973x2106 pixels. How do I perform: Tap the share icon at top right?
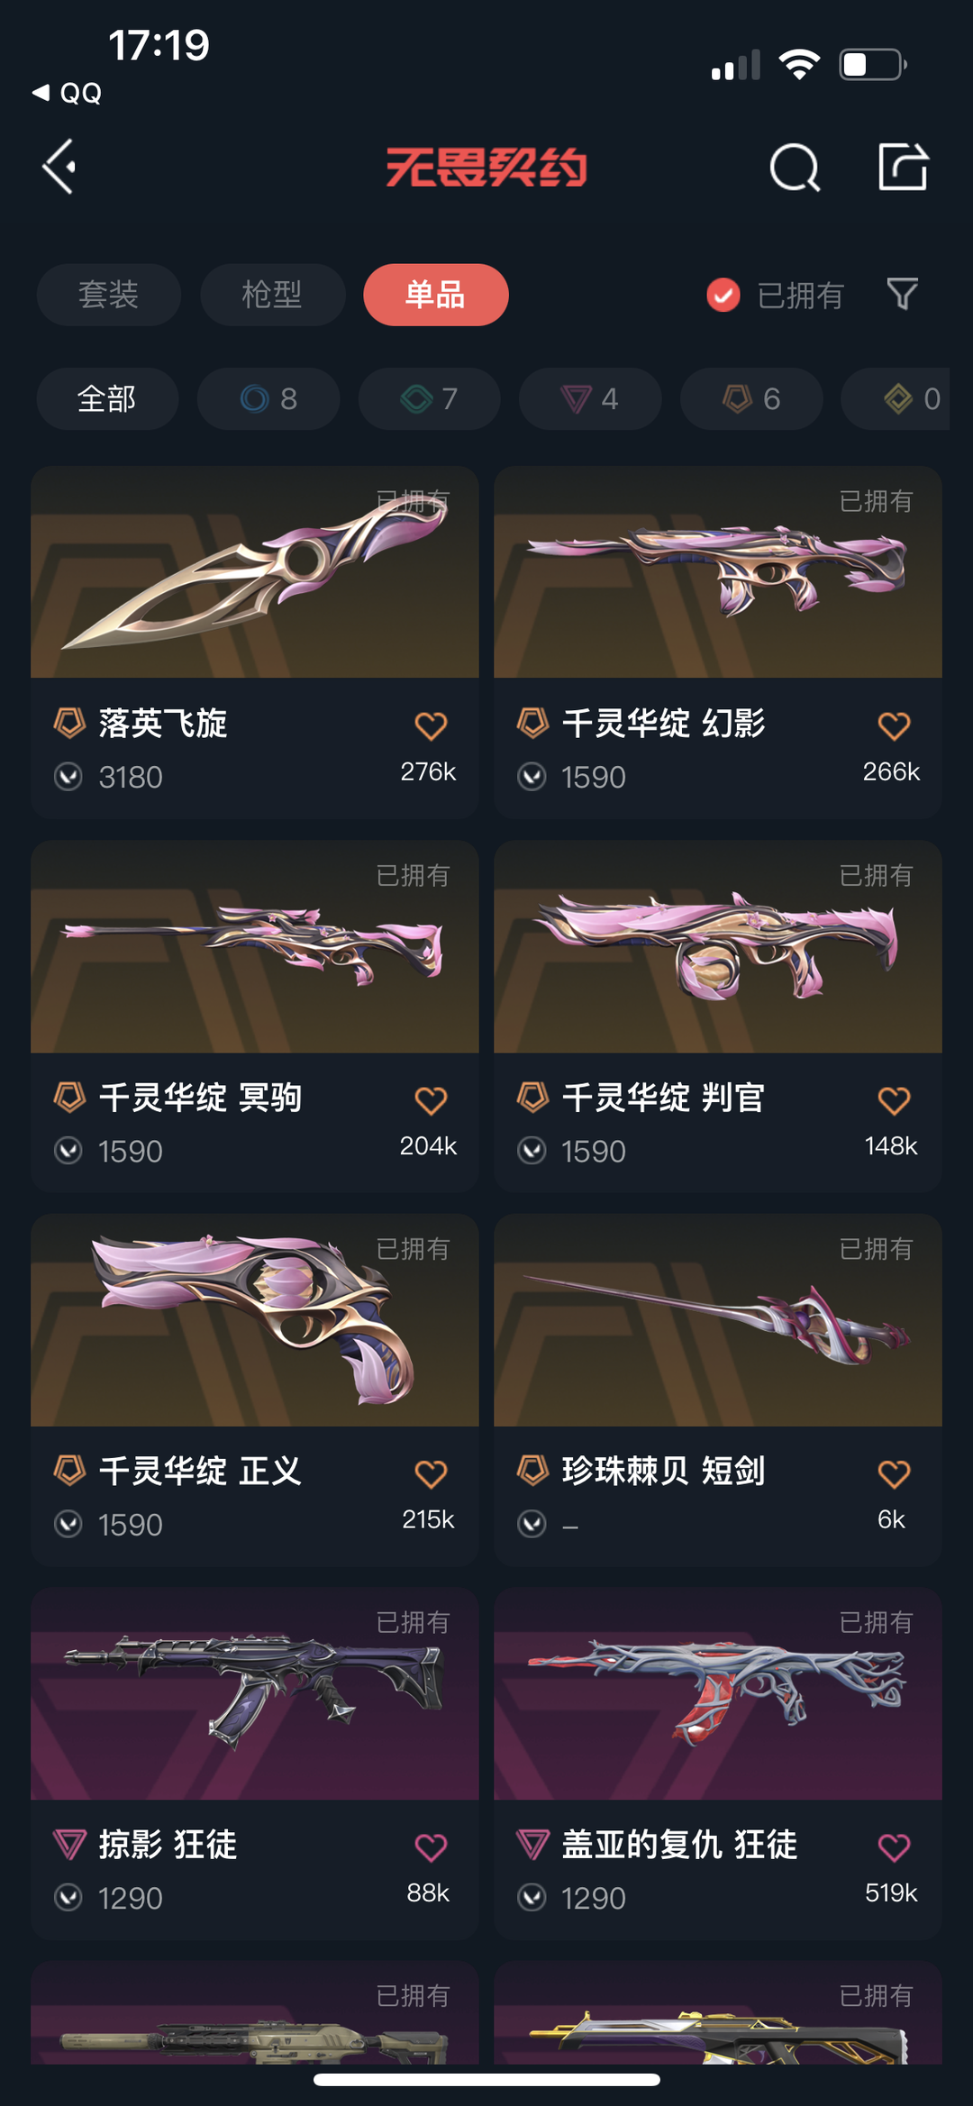click(x=903, y=167)
